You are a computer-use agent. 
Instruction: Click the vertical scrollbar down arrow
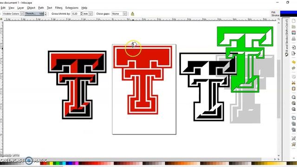pos(278,155)
